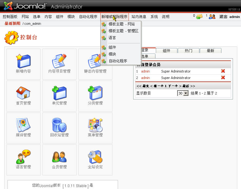The width and height of the screenshot is (241, 189).
Task: Click the 退出 admin logout link
Action: 230,17
